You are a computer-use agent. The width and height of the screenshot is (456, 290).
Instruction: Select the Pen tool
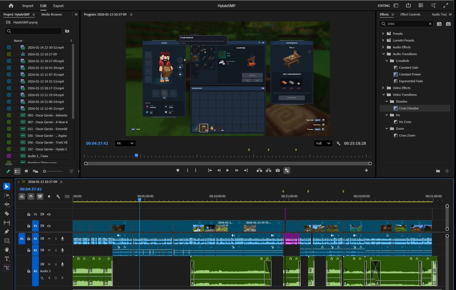pyautogui.click(x=7, y=231)
